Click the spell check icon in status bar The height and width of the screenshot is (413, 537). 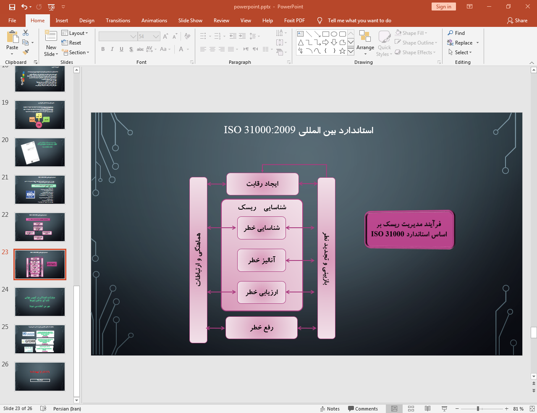[43, 408]
